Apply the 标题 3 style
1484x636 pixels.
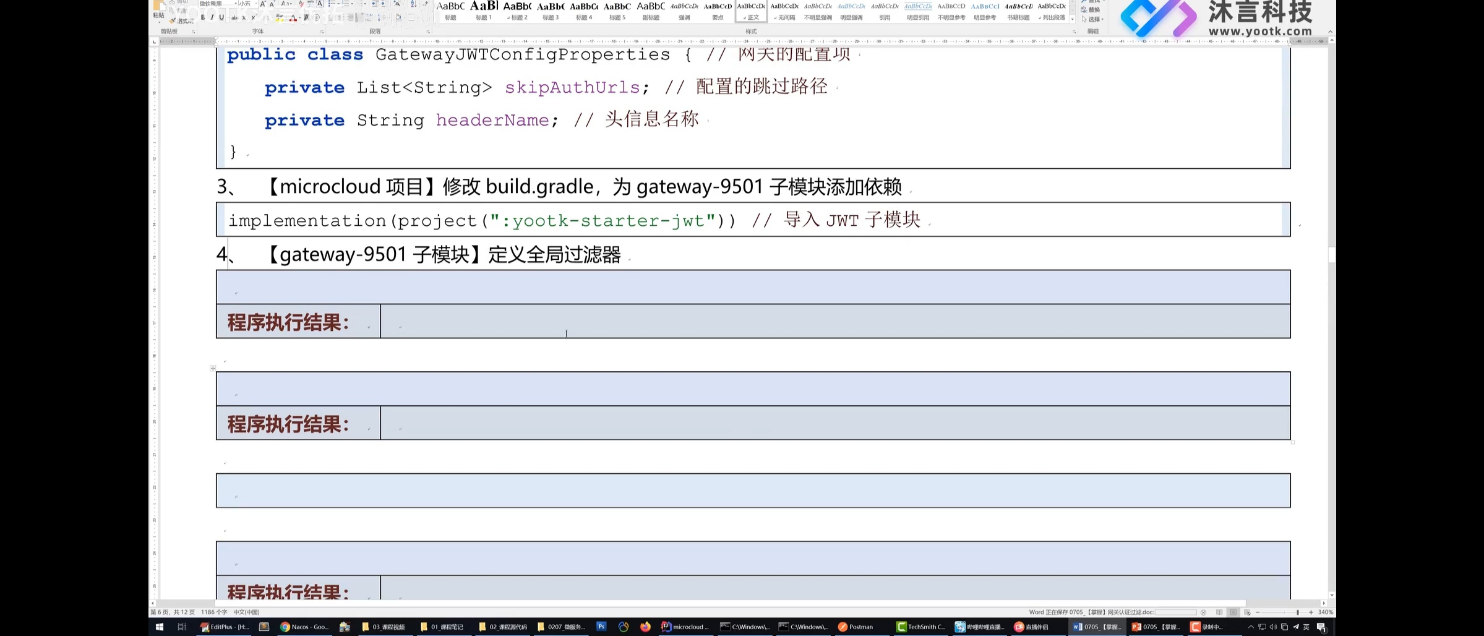pos(551,11)
